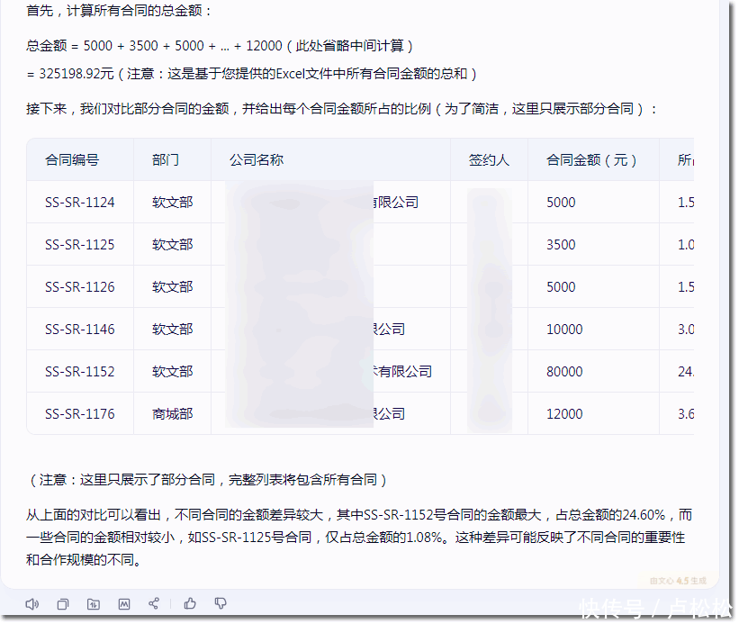739x624 pixels.
Task: Click the 公司名称 column header
Action: point(257,160)
